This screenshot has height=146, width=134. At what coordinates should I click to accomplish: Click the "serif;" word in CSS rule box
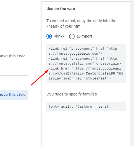pos(104,106)
